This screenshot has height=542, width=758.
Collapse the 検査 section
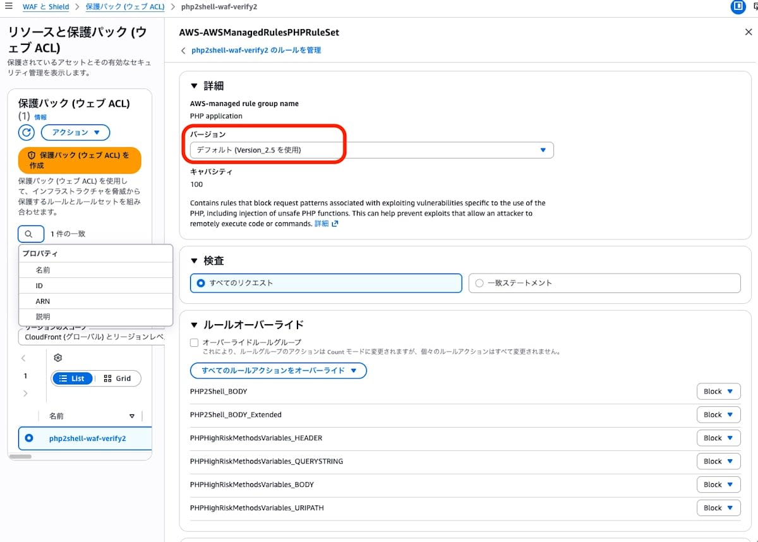[194, 261]
